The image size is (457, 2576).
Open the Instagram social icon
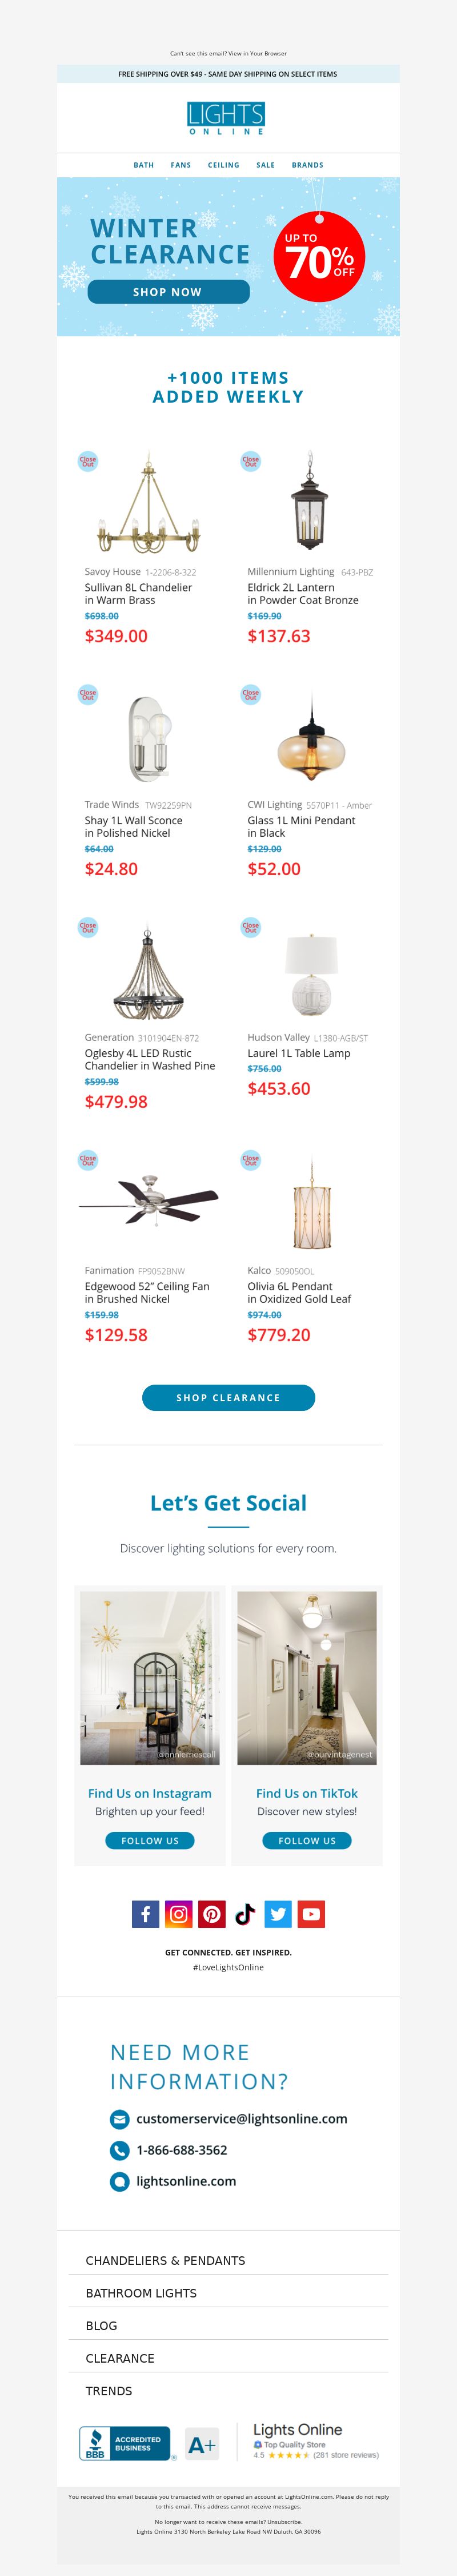(x=179, y=1914)
